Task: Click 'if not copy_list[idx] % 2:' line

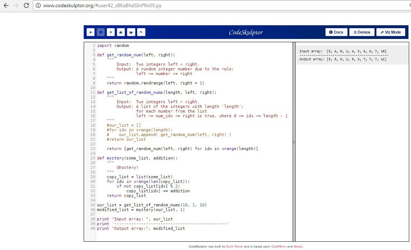Action: [148, 186]
